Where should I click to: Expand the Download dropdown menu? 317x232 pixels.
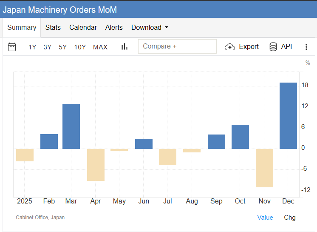point(150,28)
